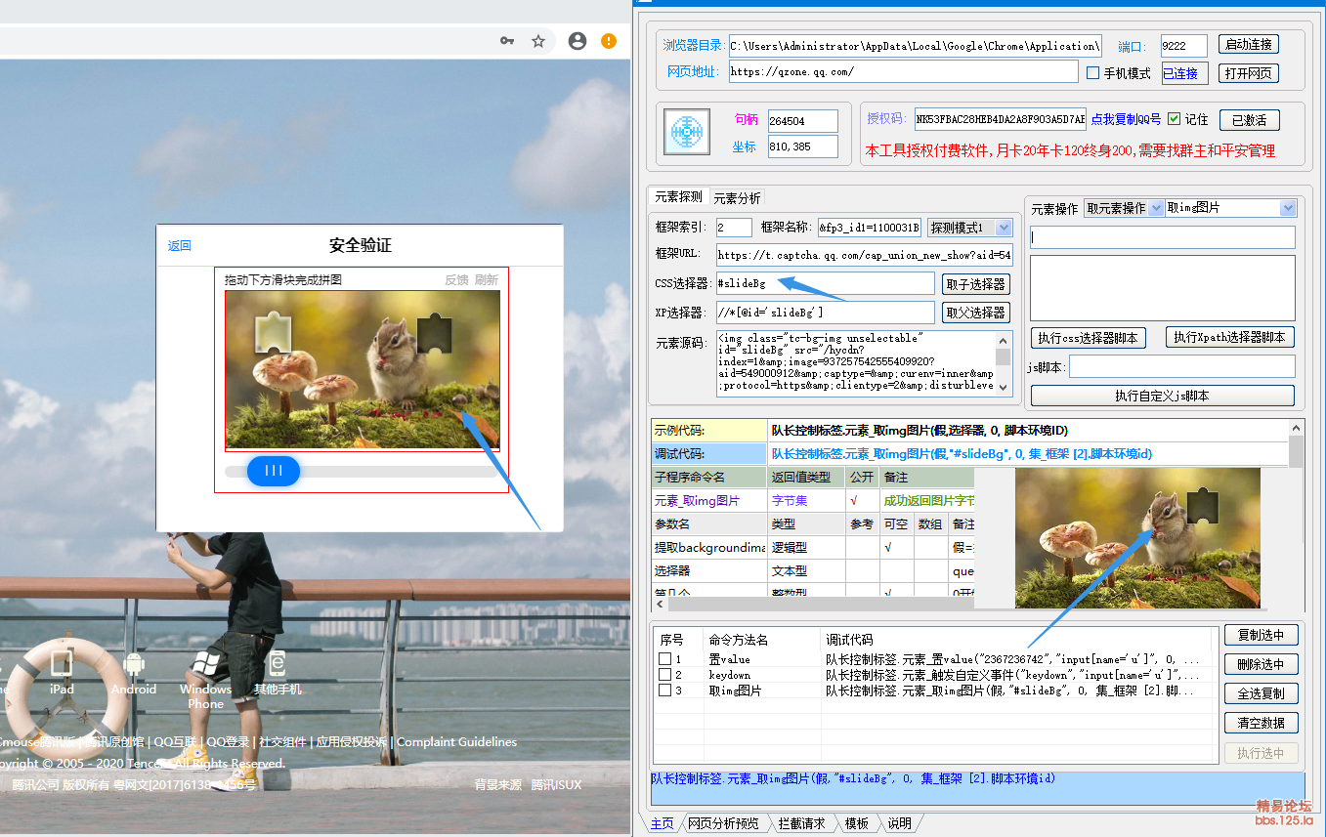This screenshot has height=837, width=1326.
Task: Click the 复制选中 button
Action: [1261, 635]
